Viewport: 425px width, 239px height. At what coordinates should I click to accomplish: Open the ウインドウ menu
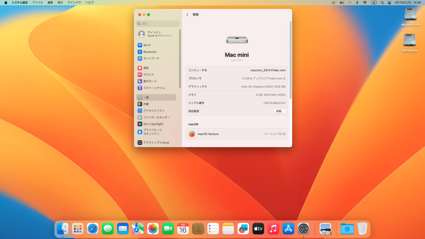74,2
